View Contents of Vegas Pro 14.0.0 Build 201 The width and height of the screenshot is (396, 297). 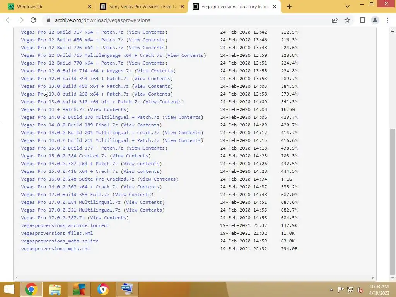[183, 133]
